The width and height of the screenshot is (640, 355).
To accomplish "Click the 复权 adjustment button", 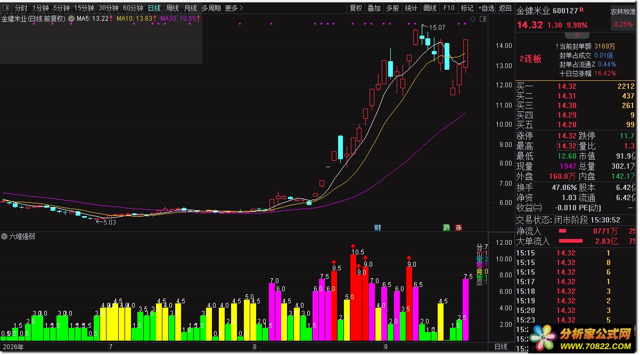I will click(356, 8).
